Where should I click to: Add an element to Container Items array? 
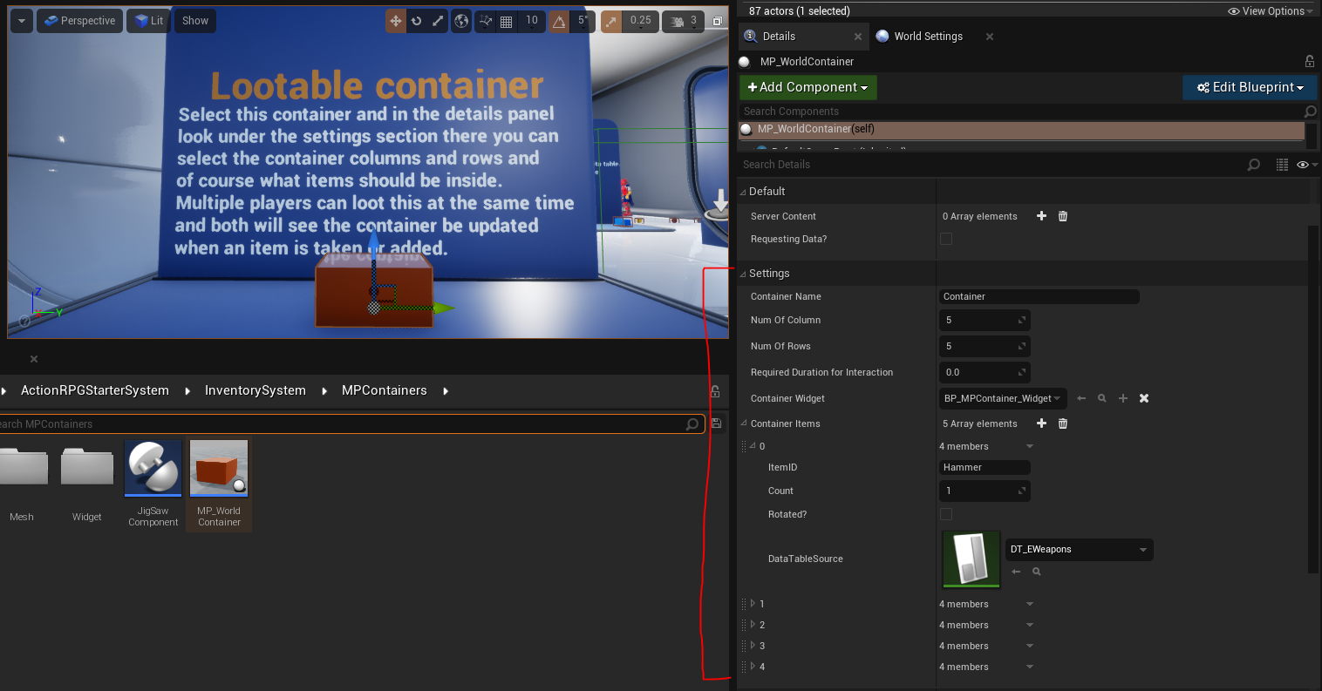(x=1041, y=423)
